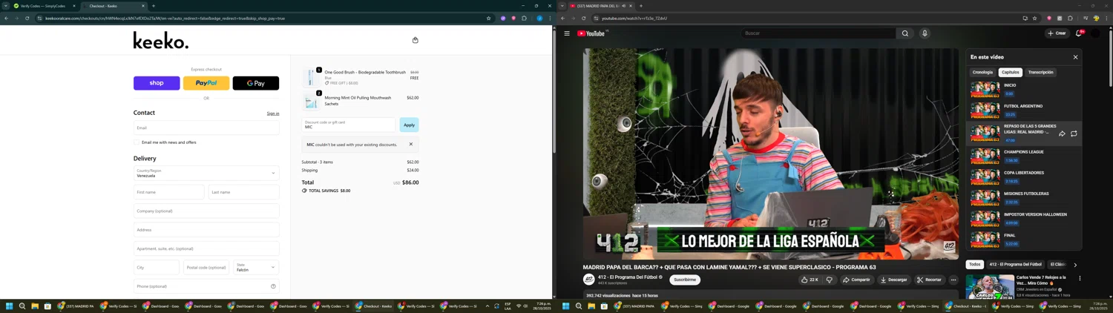The image size is (1113, 313).
Task: Dislike the video with thumbs down
Action: [x=830, y=280]
